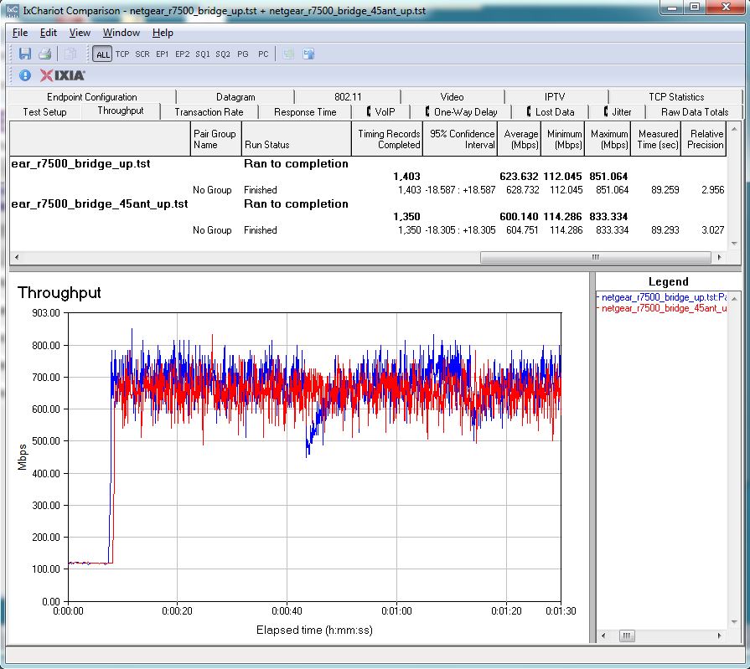This screenshot has width=750, height=669.
Task: Switch to the One-Way Delay tab
Action: 462,112
